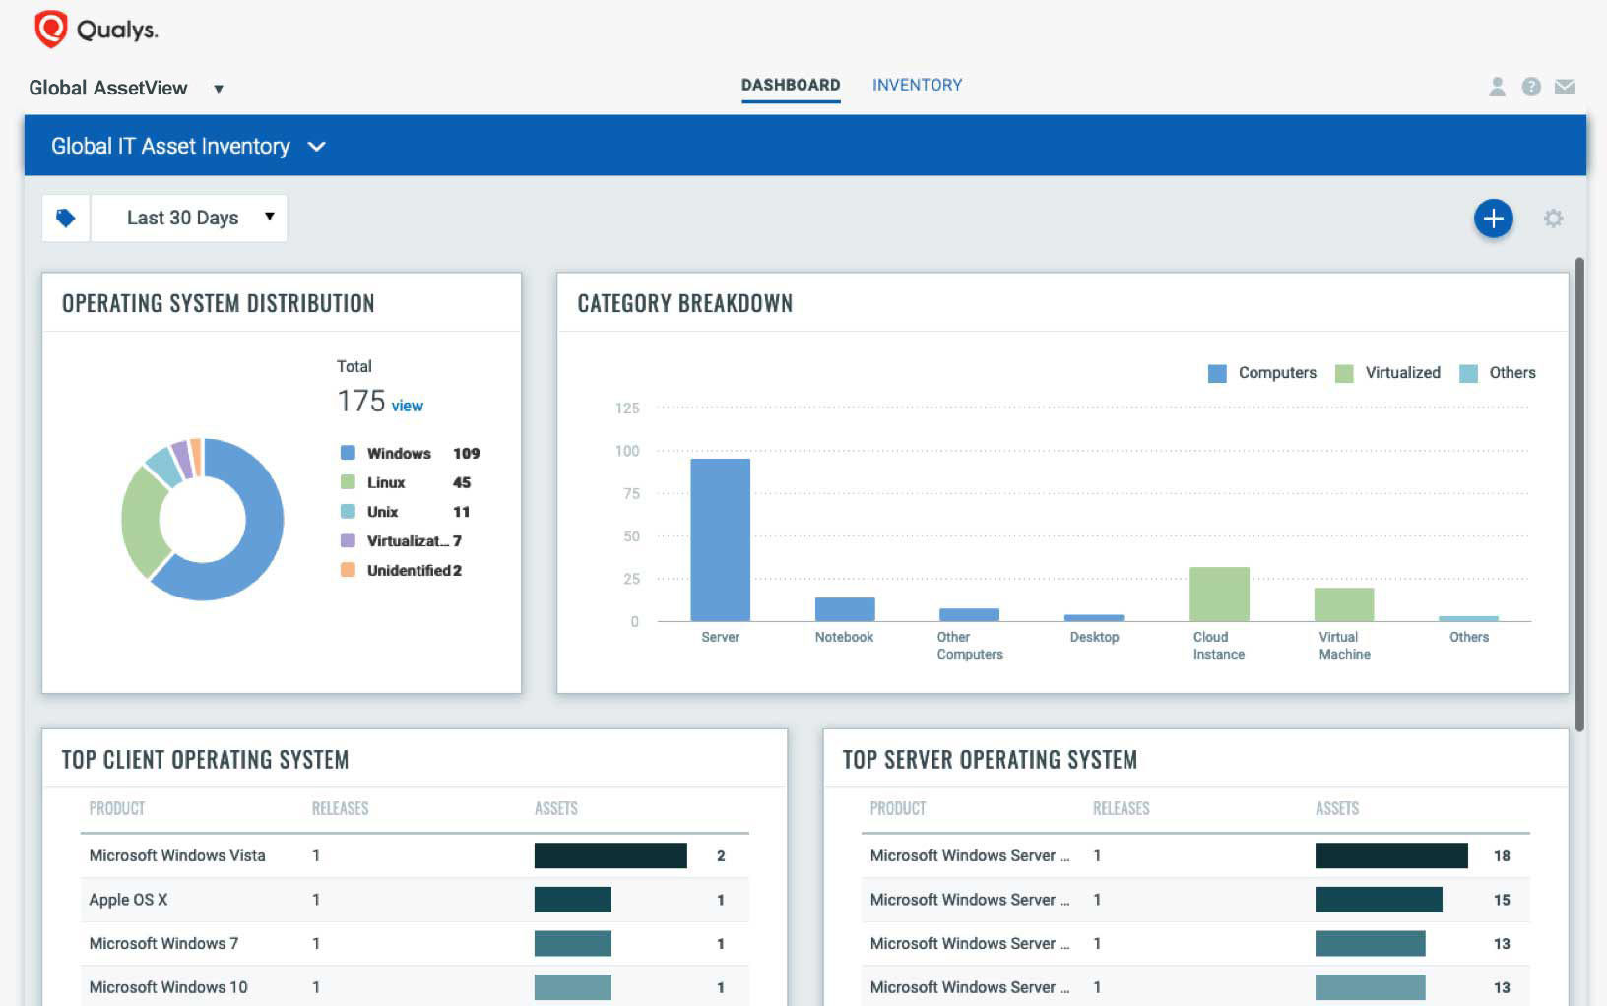Click the Windows legend color swatch

(x=346, y=453)
